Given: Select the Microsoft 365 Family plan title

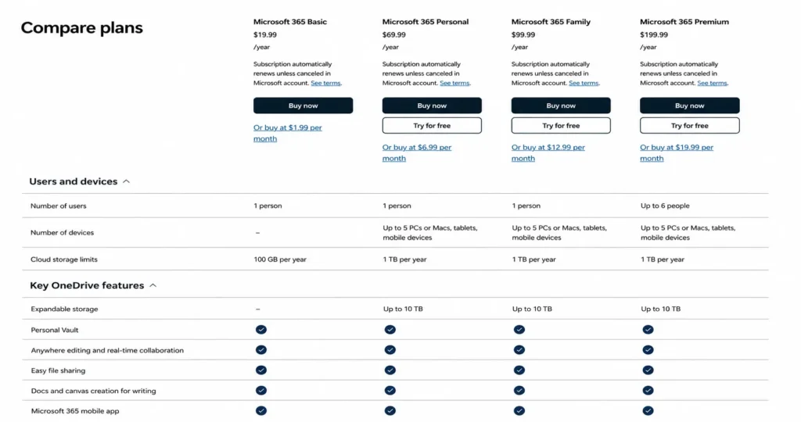Looking at the screenshot, I should click(x=551, y=22).
